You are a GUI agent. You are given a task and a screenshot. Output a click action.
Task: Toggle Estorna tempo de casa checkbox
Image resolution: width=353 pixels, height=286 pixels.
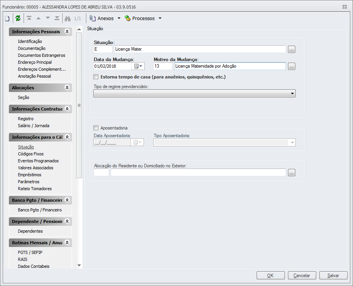96,77
